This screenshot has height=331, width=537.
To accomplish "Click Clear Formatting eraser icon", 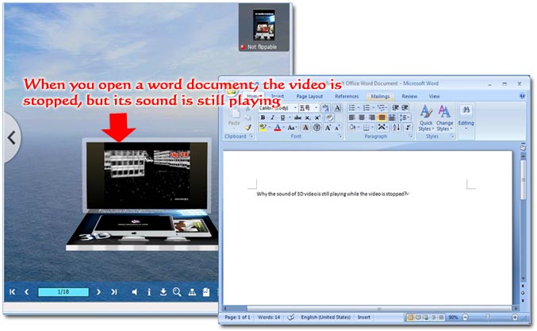I will 329,117.
